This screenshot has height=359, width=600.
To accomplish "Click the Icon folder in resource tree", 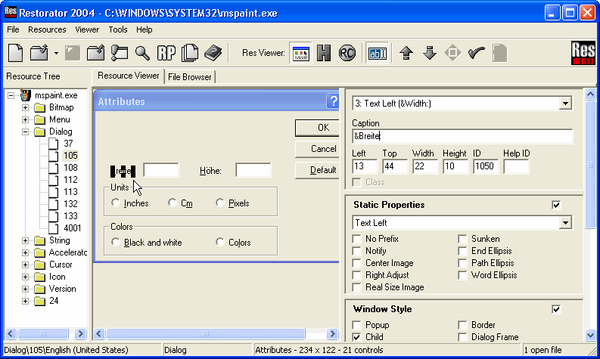I will point(40,277).
